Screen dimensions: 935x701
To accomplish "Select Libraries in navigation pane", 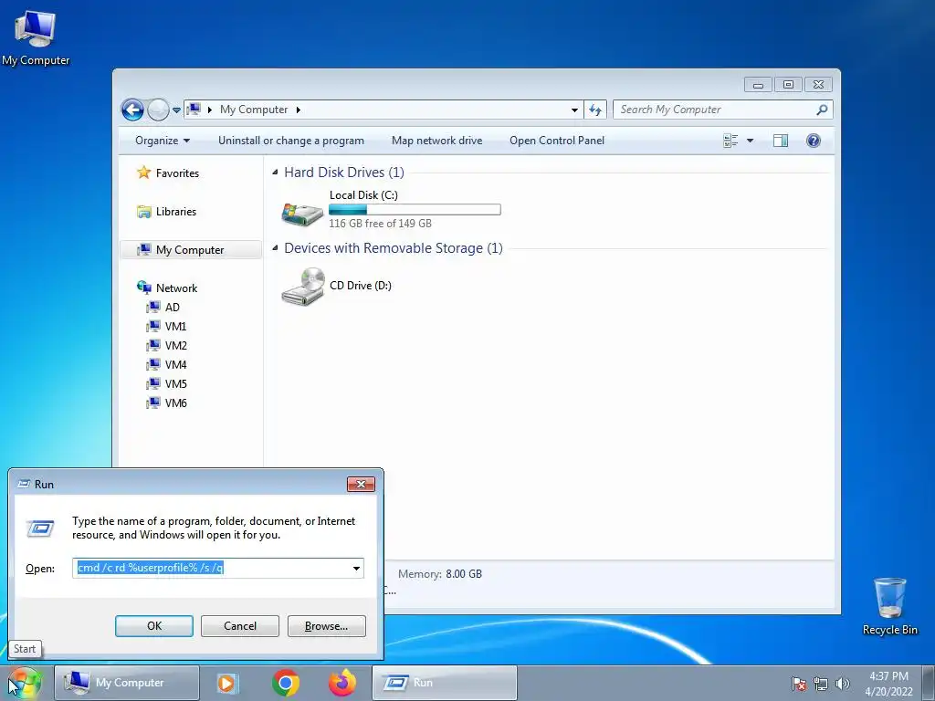I will click(x=176, y=212).
